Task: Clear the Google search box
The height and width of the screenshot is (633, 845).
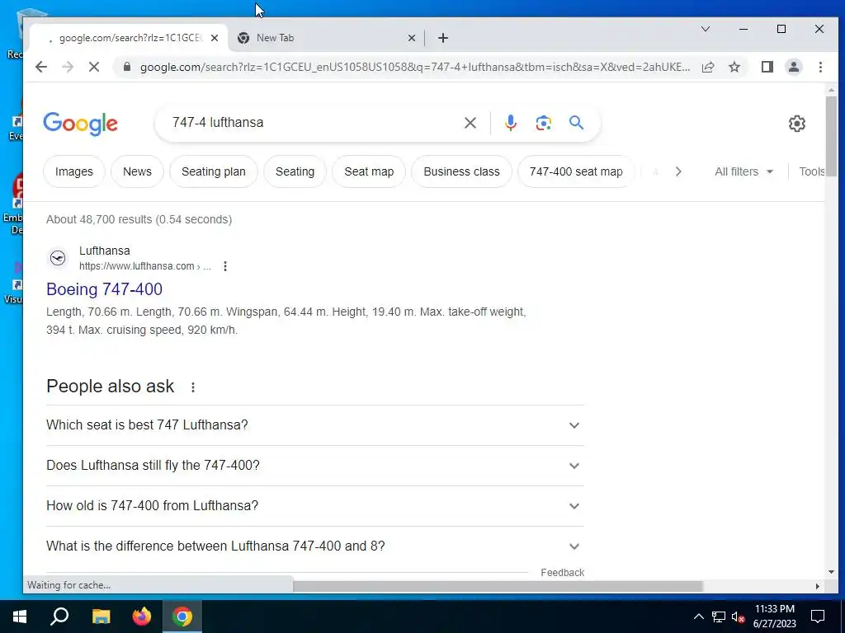Action: click(x=470, y=123)
